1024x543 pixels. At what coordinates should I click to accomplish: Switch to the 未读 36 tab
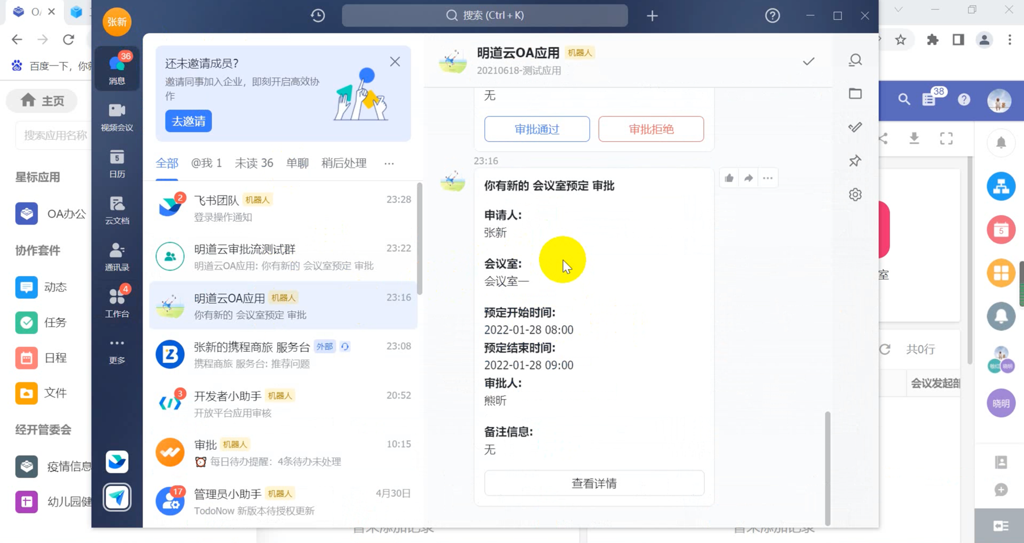tap(254, 164)
